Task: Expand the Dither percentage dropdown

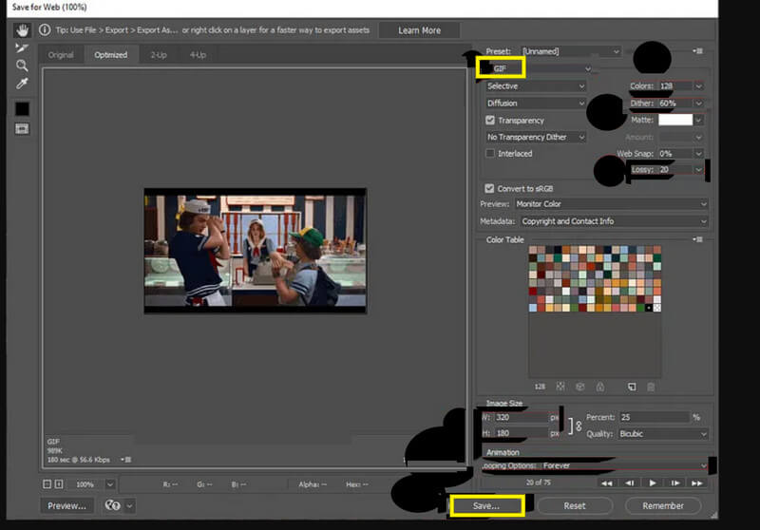Action: click(x=698, y=103)
